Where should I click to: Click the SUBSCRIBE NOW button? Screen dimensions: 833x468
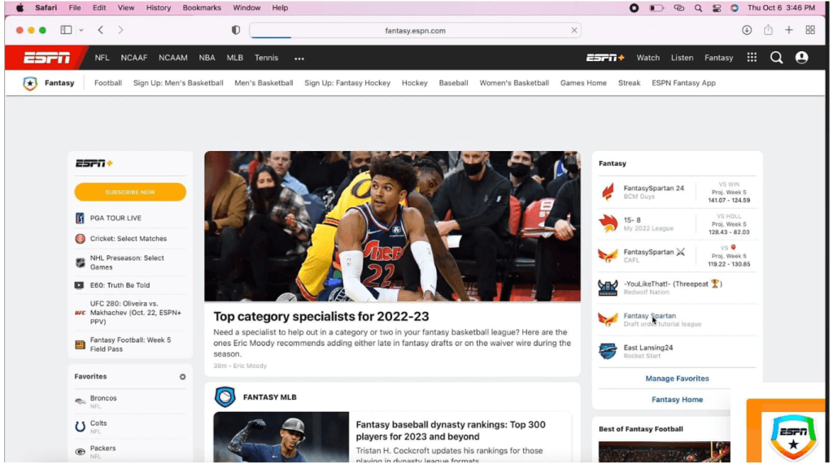[130, 192]
